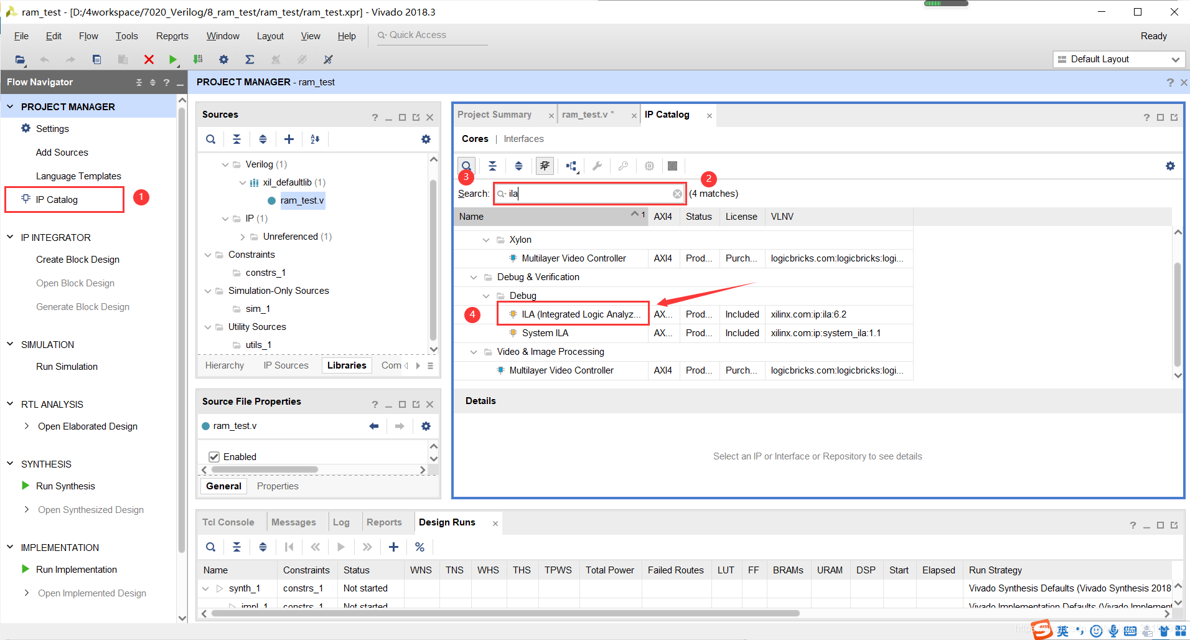Viewport: 1190px width, 640px height.
Task: Click Run Simulation
Action: tap(67, 367)
